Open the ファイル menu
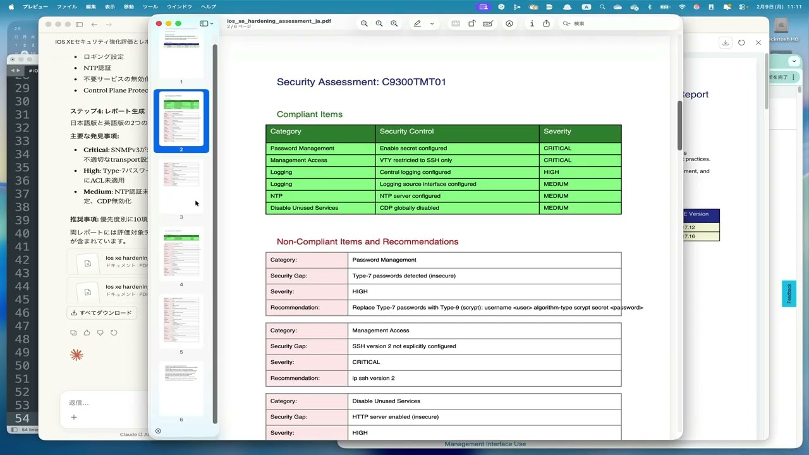Viewport: 809px width, 455px height. click(x=67, y=6)
